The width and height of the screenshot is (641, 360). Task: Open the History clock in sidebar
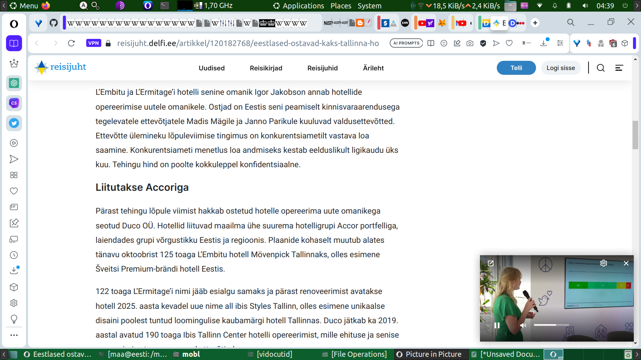click(14, 255)
